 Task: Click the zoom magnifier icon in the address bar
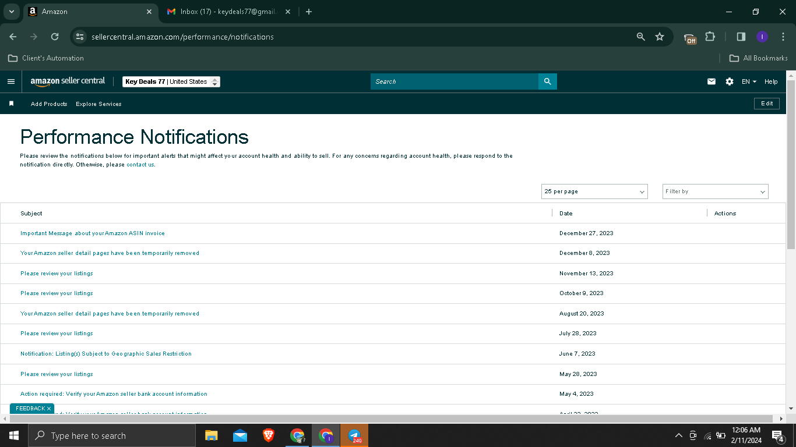641,37
